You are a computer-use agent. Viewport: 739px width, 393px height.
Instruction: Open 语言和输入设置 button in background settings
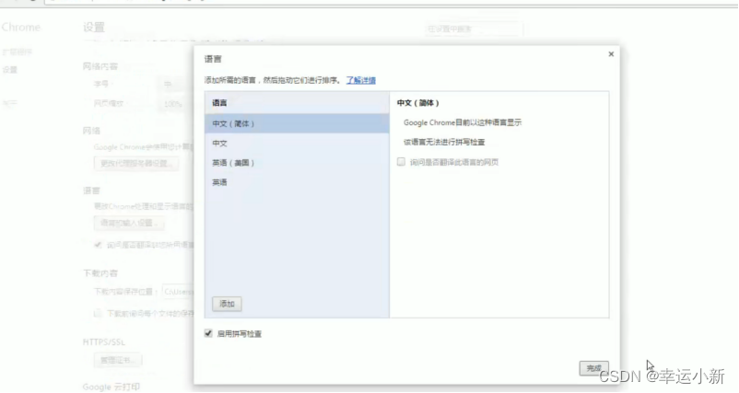click(129, 223)
